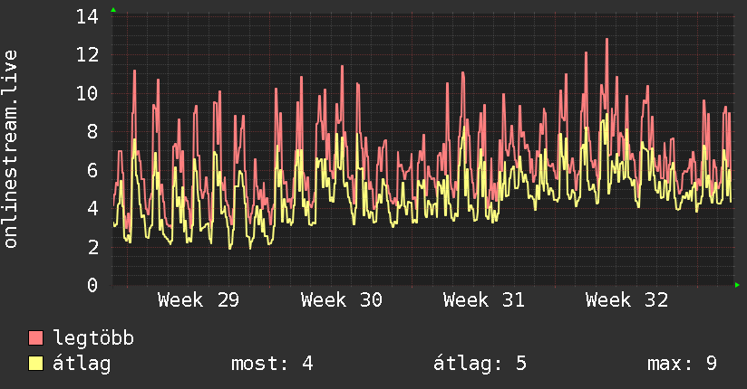Screen dimensions: 747x389
Task: Click the y-axis label 2
Action: 92,247
